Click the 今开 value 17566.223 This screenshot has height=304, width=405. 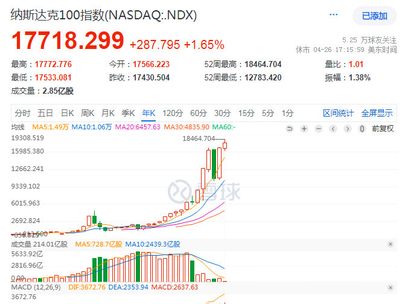(x=151, y=64)
